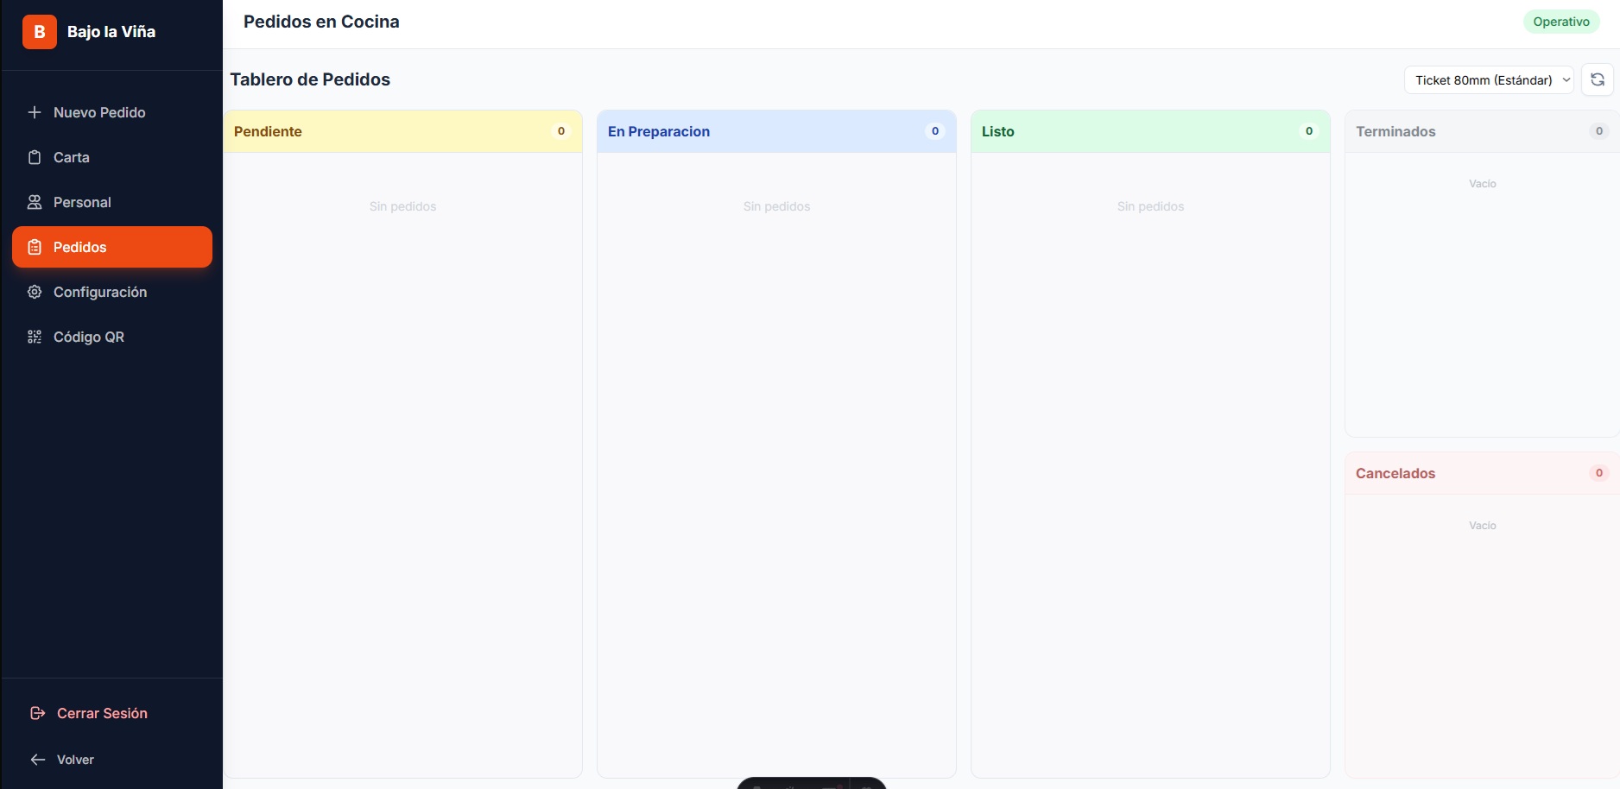Select the gear icon for Configuración
The width and height of the screenshot is (1620, 789).
point(34,292)
